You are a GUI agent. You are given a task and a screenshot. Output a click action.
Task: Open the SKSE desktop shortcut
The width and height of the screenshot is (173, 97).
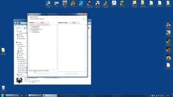tap(56, 4)
